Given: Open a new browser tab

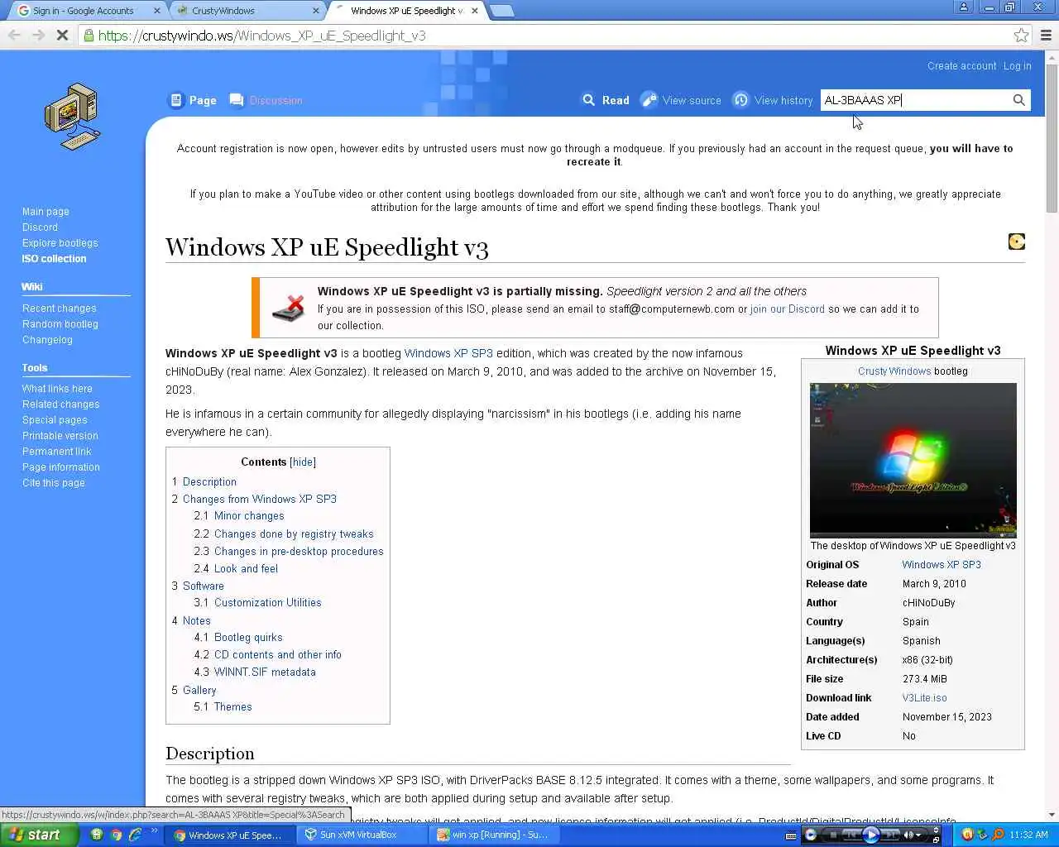Looking at the screenshot, I should [501, 11].
